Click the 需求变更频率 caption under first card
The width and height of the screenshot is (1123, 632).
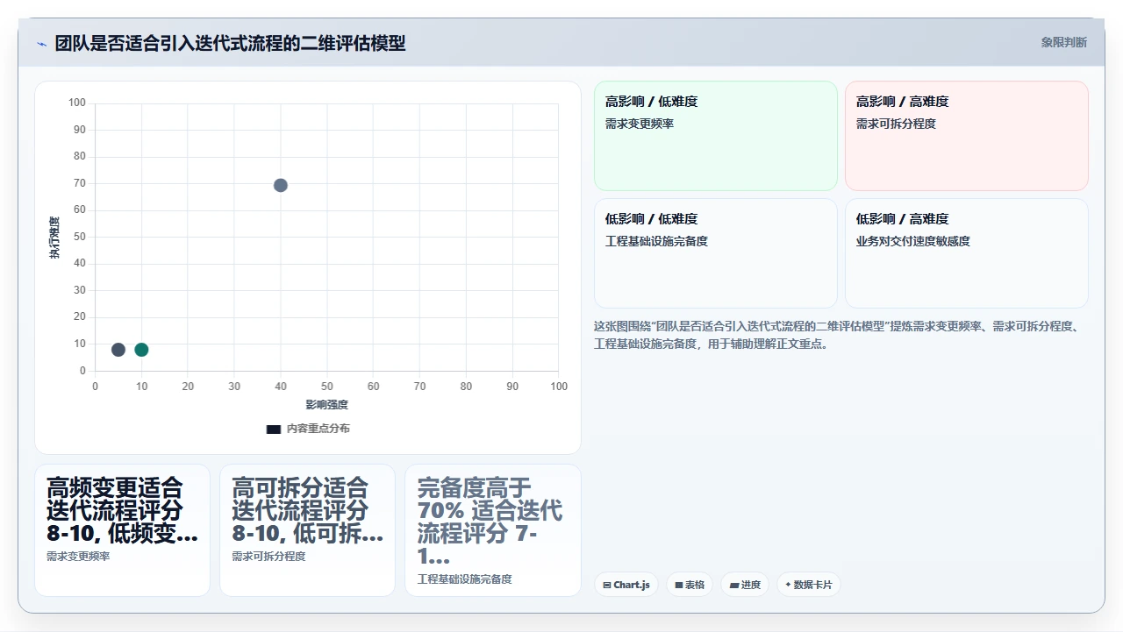pyautogui.click(x=78, y=557)
